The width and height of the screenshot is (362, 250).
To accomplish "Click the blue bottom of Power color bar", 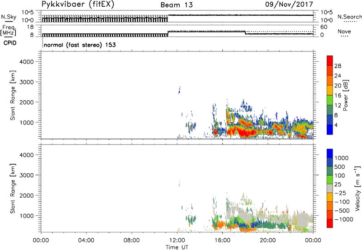I will (330, 130).
